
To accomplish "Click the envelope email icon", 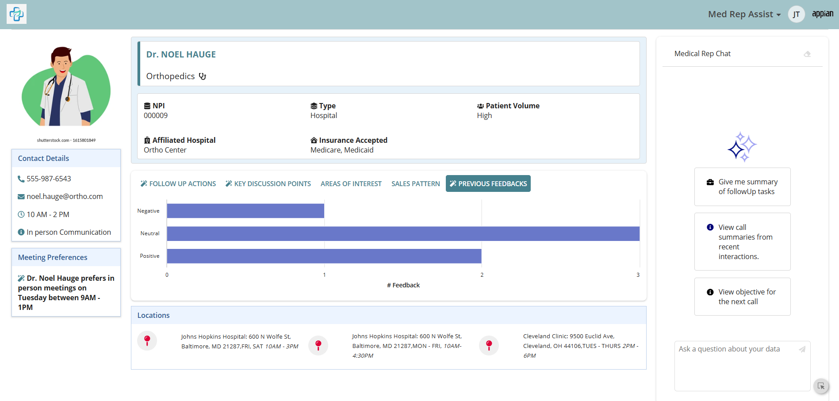I will 21,197.
